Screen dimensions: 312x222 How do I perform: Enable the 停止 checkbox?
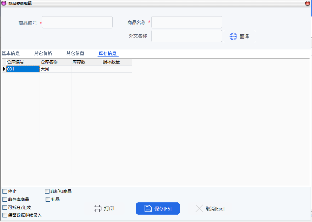(5, 191)
